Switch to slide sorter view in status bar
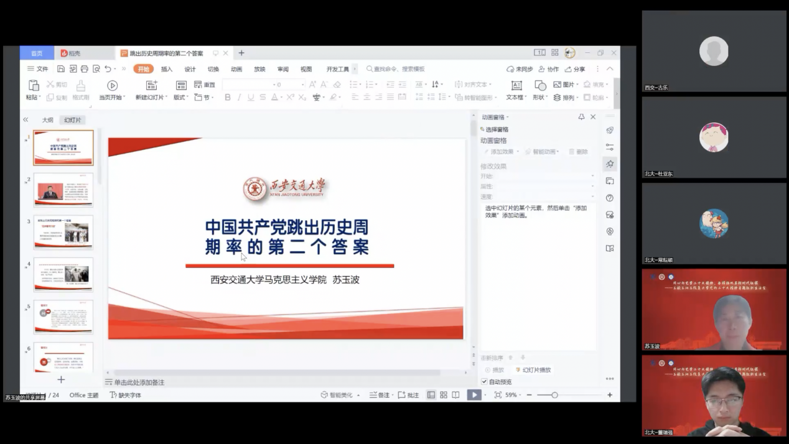789x444 pixels. 444,395
